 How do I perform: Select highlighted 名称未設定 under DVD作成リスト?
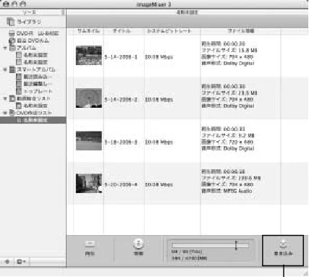click(33, 120)
